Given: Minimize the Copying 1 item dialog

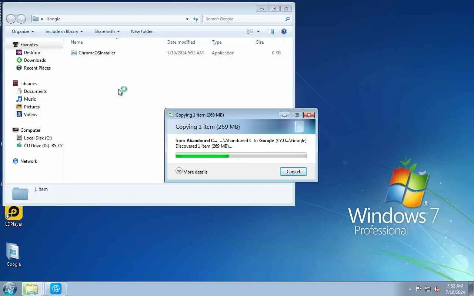Looking at the screenshot, I should (x=284, y=115).
